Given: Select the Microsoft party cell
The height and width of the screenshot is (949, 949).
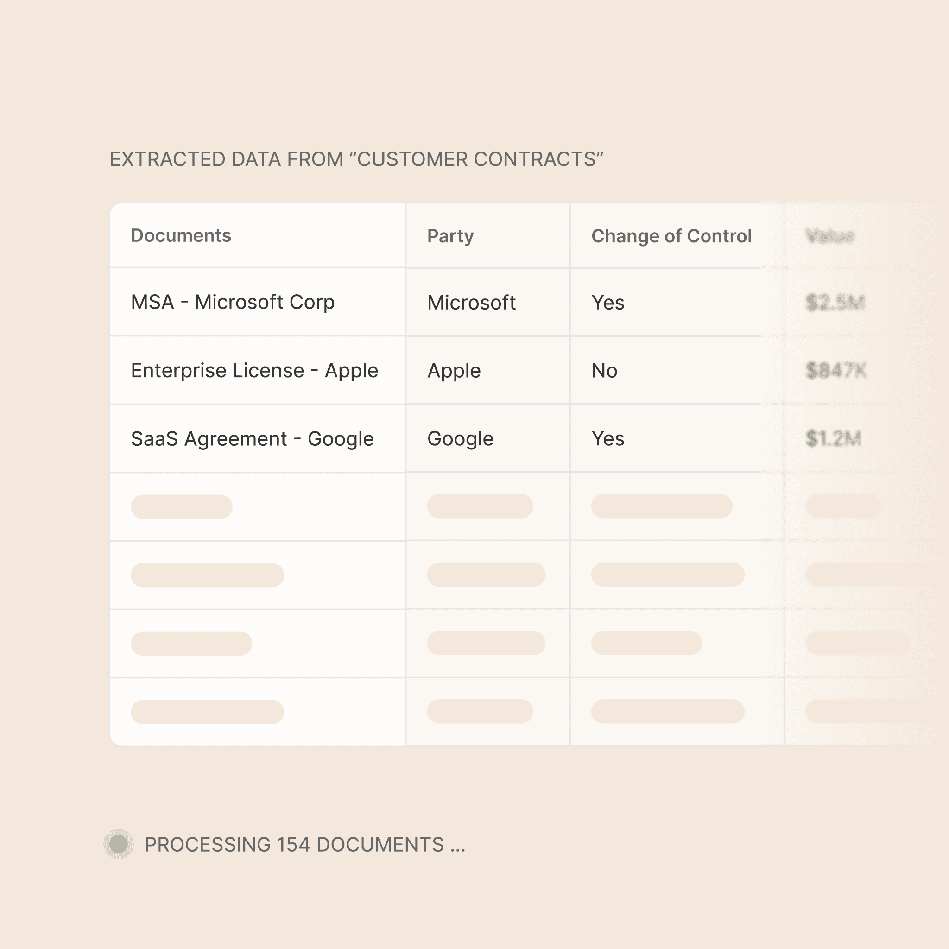Looking at the screenshot, I should 471,303.
